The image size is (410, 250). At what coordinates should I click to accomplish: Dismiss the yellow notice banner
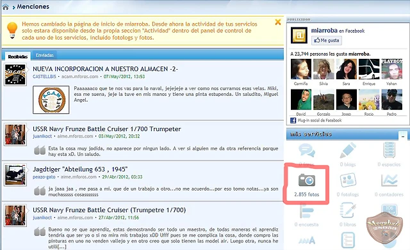(278, 22)
